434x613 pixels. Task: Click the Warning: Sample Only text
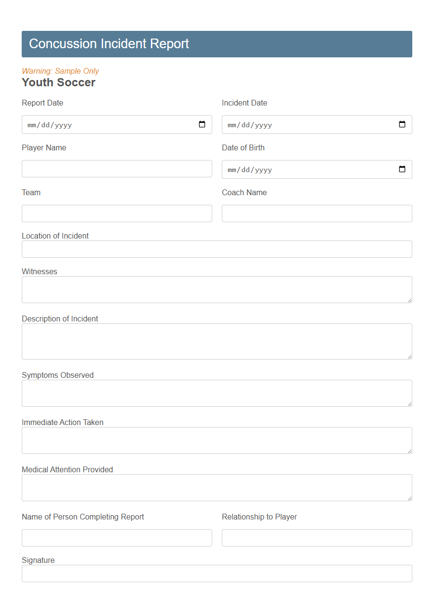tap(60, 71)
